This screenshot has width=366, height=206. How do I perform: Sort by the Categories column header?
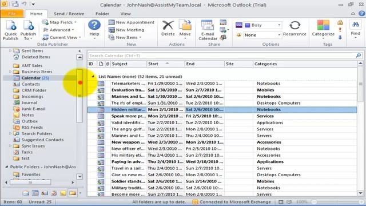[x=305, y=64]
